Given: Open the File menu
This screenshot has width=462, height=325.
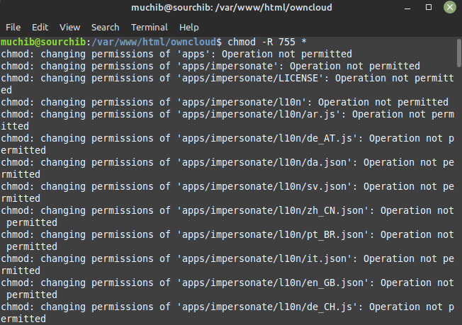Looking at the screenshot, I should point(13,28).
